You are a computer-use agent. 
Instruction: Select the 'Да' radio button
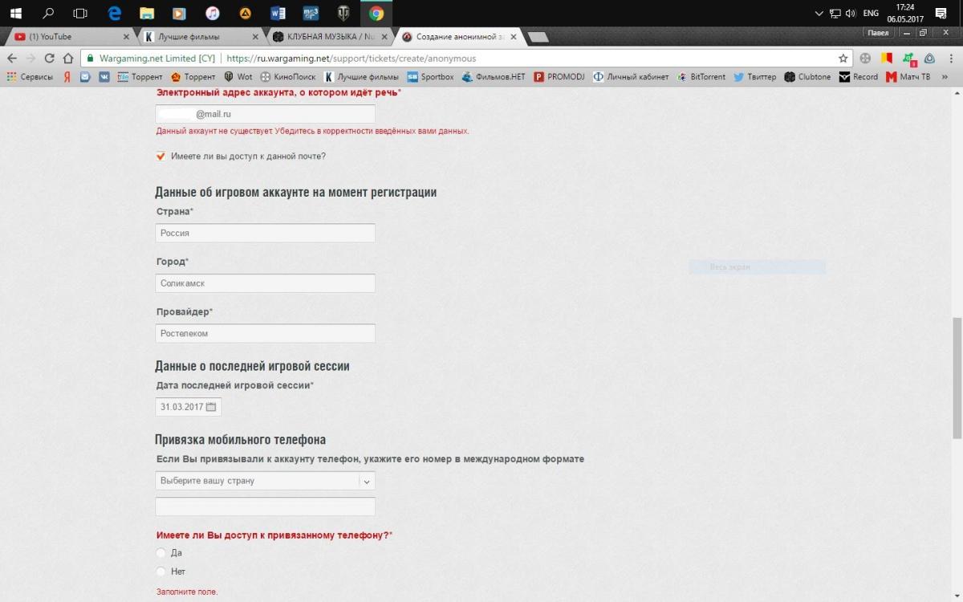[x=161, y=553]
